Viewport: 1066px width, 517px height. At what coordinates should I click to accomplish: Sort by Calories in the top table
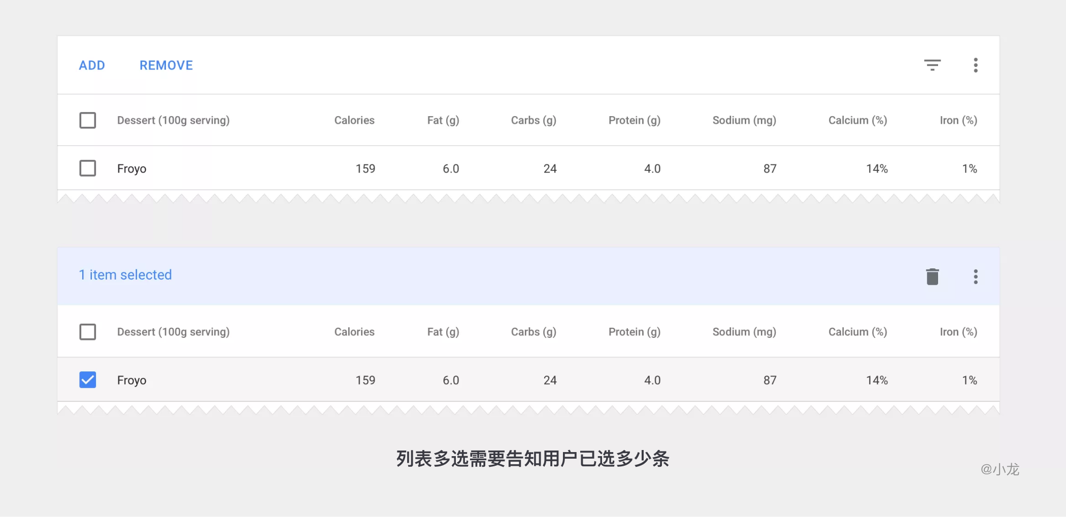[x=354, y=120]
